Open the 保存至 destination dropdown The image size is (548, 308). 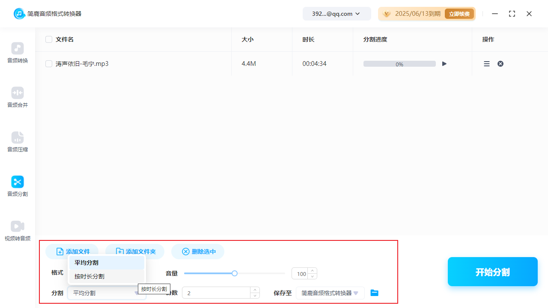(330, 293)
